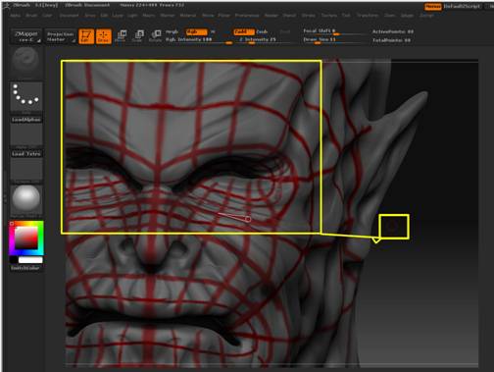Image resolution: width=494 pixels, height=372 pixels.
Task: Open the Transform menu
Action: click(x=368, y=15)
